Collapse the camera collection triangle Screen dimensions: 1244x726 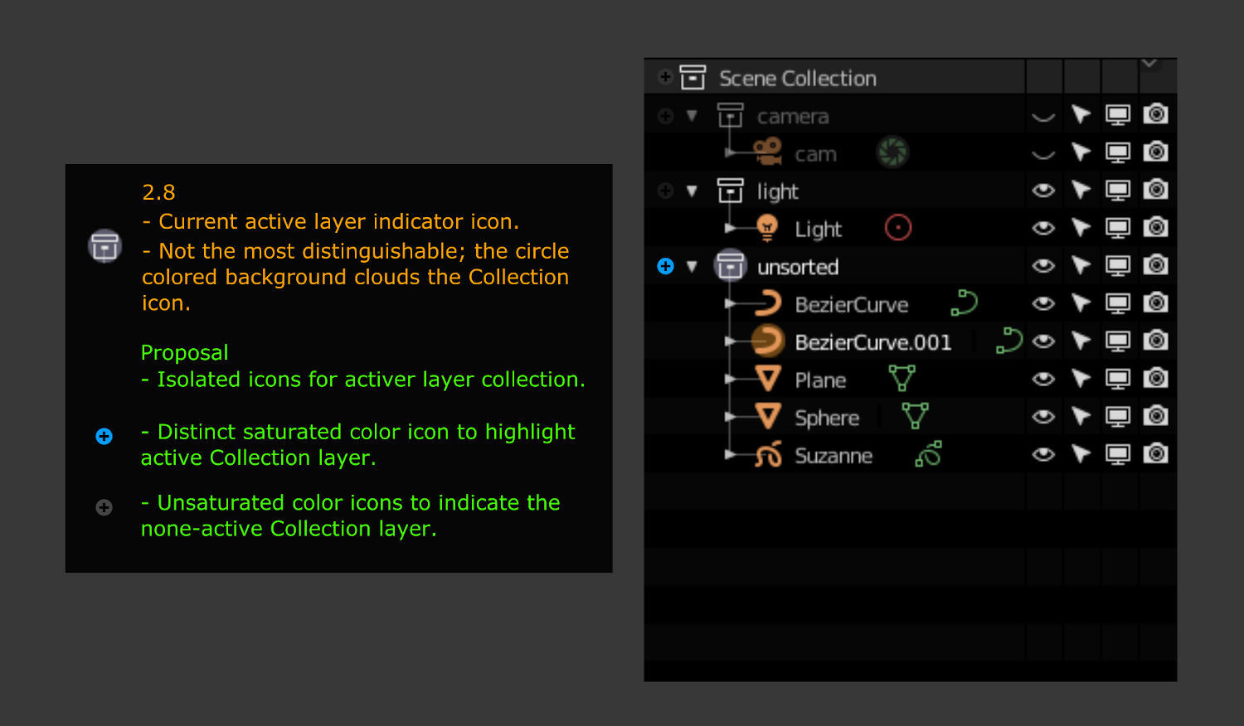692,116
